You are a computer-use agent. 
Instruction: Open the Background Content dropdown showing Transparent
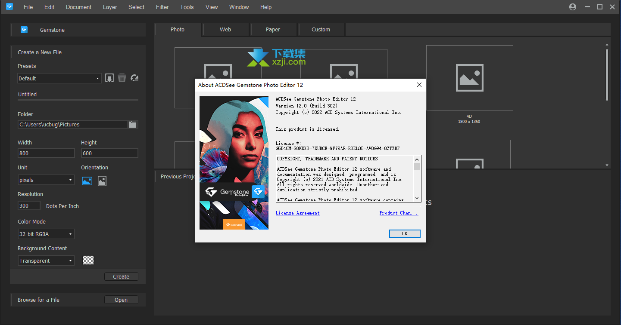click(46, 261)
